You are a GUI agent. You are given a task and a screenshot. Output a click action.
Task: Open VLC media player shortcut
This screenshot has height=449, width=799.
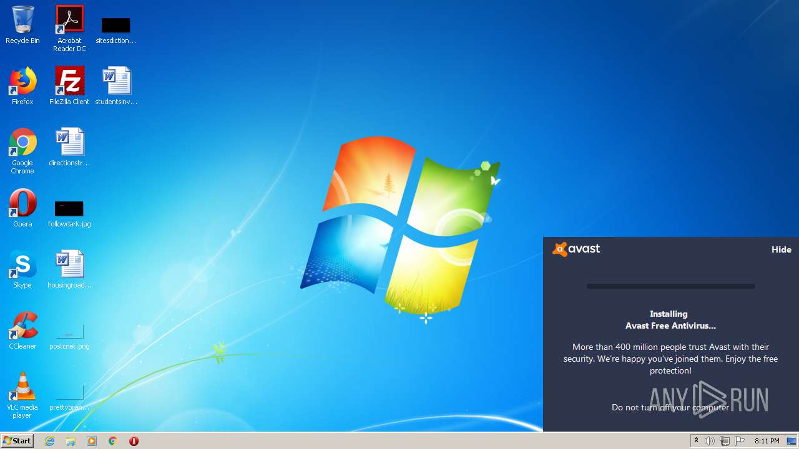(x=22, y=395)
